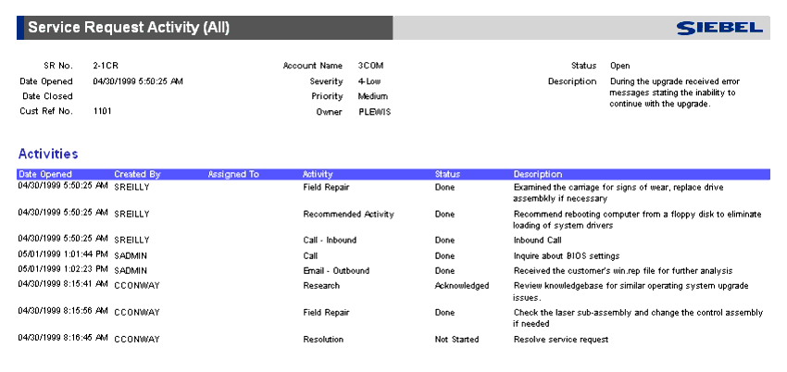Click priority value Medium
The width and height of the screenshot is (787, 372).
click(x=372, y=96)
